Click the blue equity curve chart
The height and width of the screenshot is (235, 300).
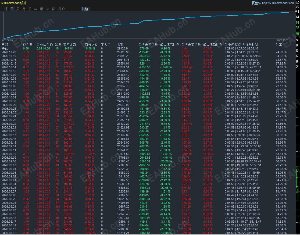(146, 25)
